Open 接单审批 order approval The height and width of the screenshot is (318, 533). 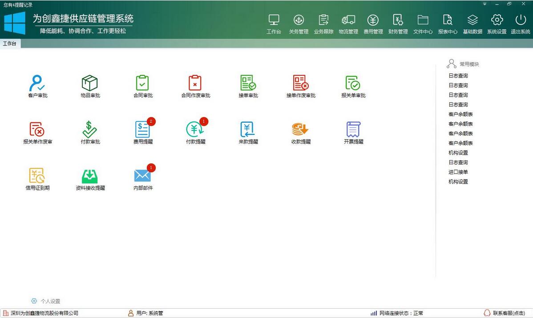point(247,85)
